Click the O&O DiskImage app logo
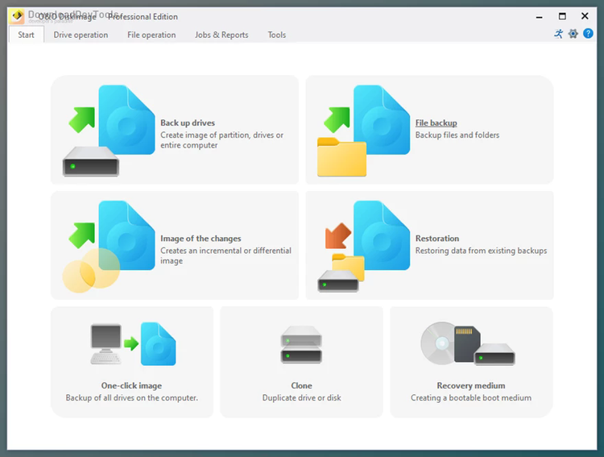The width and height of the screenshot is (604, 457). [x=18, y=16]
